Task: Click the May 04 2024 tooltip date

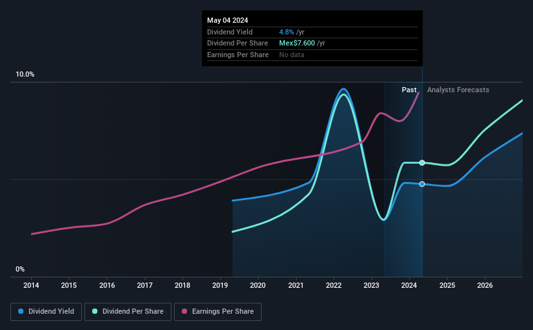Action: point(227,20)
